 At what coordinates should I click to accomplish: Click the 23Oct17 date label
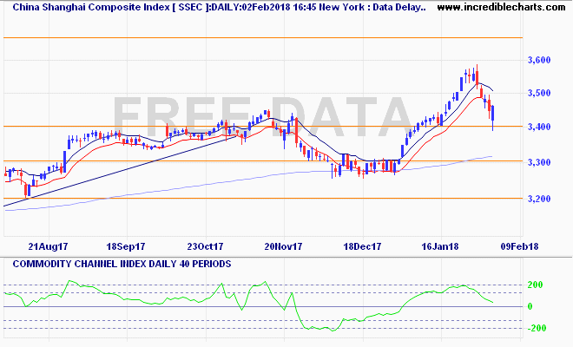click(205, 246)
